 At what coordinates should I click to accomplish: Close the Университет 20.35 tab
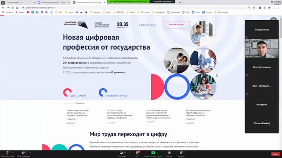click(34, 3)
